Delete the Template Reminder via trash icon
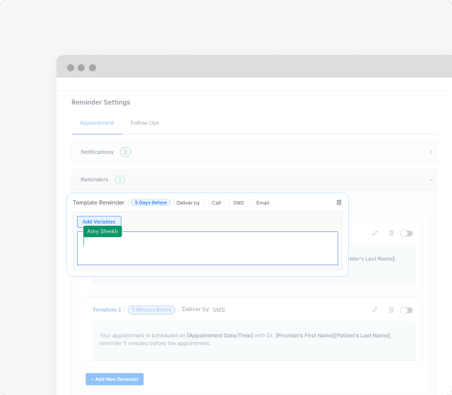Screen dimensions: 452x395 coord(338,202)
